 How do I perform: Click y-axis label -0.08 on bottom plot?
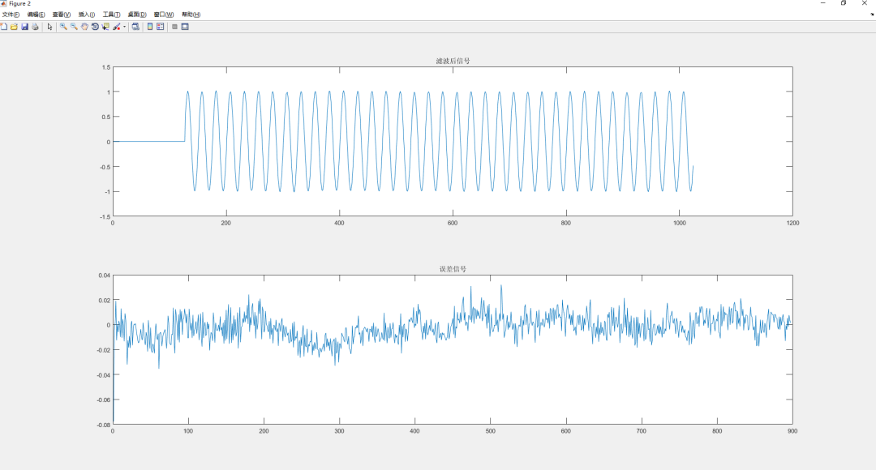104,425
